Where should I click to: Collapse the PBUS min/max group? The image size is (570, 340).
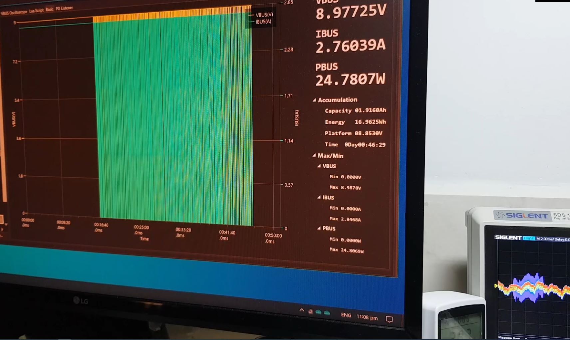(x=319, y=228)
